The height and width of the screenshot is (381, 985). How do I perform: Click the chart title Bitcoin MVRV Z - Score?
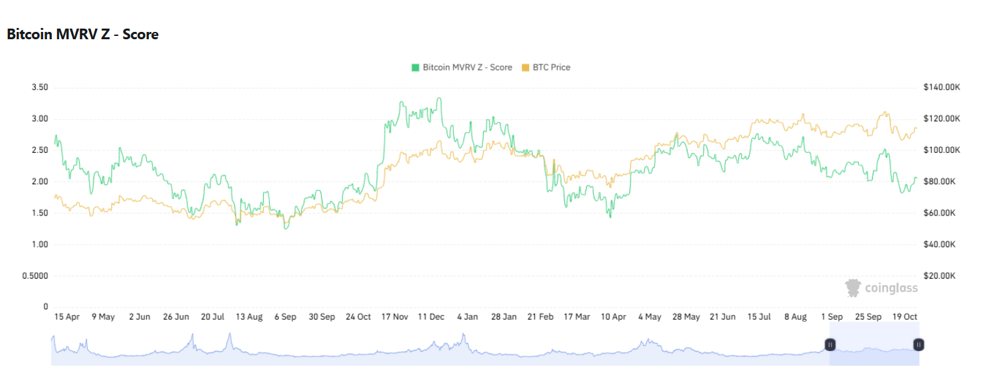(82, 35)
